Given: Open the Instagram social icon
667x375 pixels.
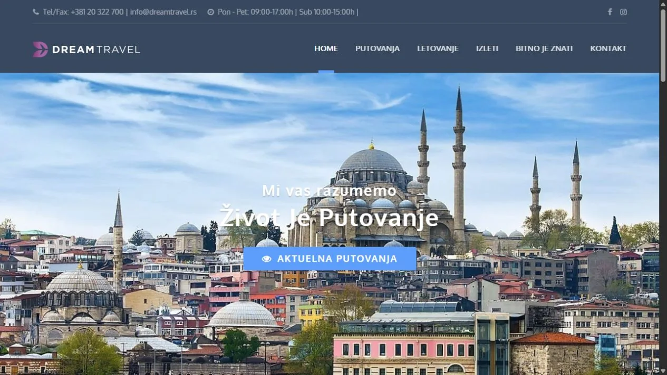Looking at the screenshot, I should pyautogui.click(x=623, y=12).
